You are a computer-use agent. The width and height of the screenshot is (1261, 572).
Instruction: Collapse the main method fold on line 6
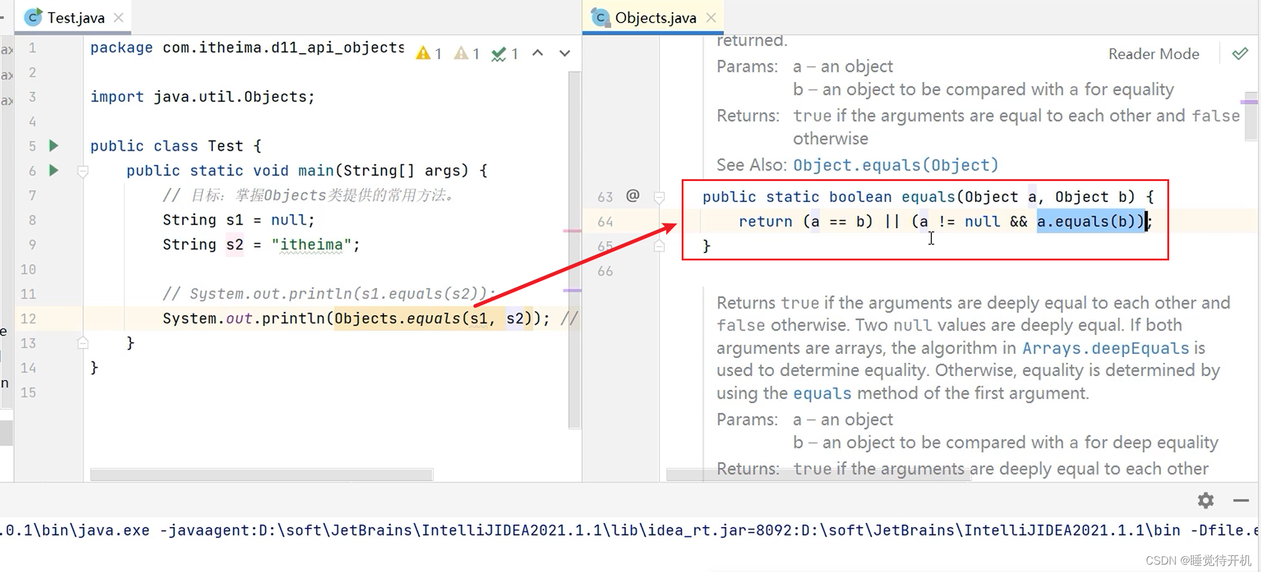click(83, 171)
